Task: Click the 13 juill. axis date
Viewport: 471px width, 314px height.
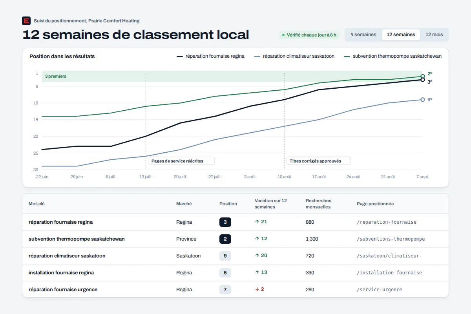Action: [x=146, y=177]
